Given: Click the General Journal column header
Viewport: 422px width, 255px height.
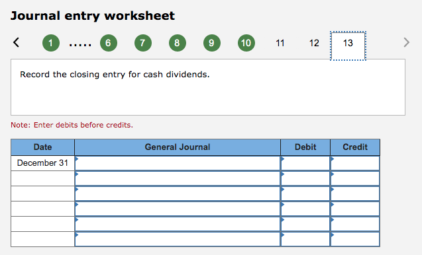Looking at the screenshot, I should coord(178,147).
